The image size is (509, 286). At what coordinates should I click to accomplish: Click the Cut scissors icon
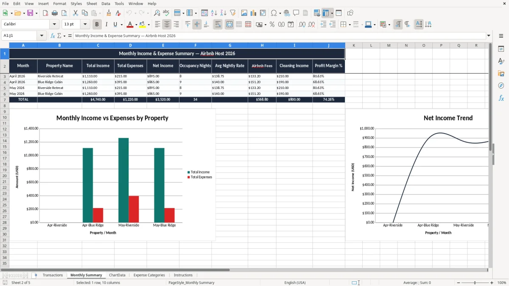point(76,13)
